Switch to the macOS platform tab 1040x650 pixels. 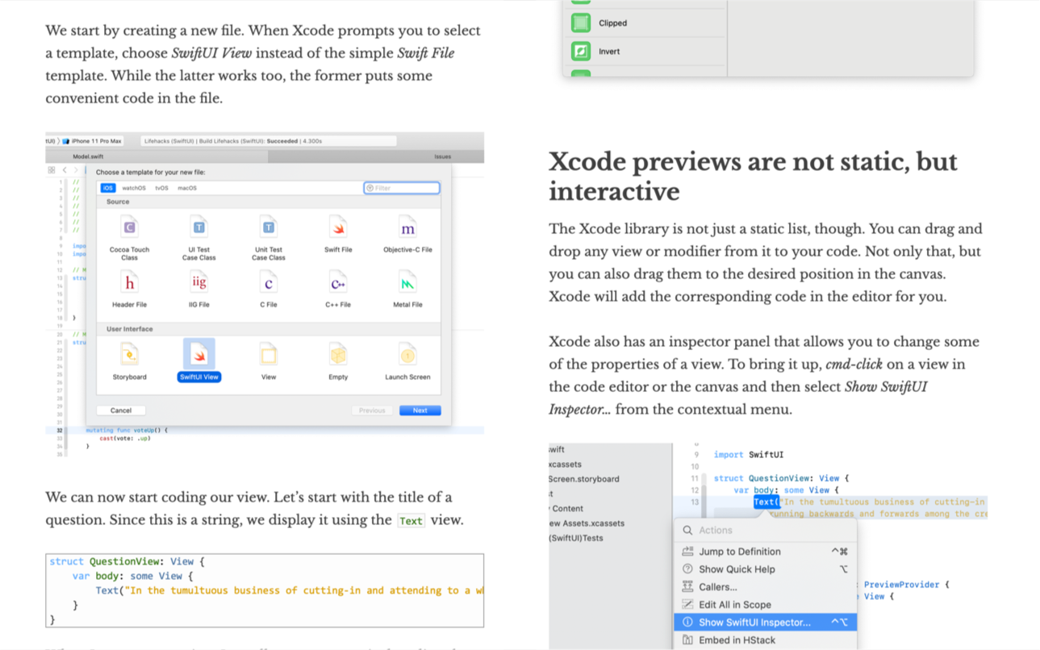coord(187,188)
